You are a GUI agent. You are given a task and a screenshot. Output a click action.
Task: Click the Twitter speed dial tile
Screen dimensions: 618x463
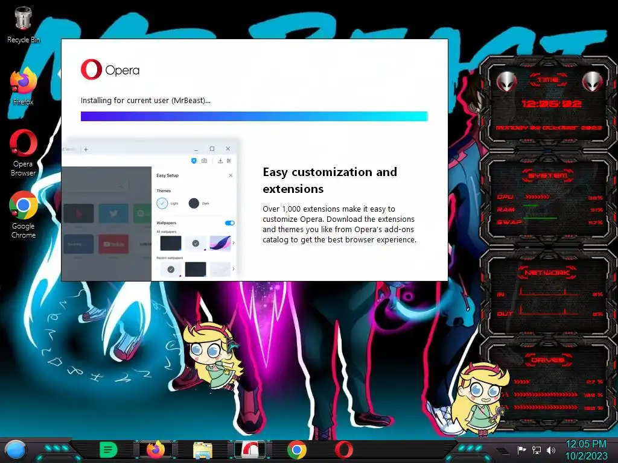(x=113, y=213)
